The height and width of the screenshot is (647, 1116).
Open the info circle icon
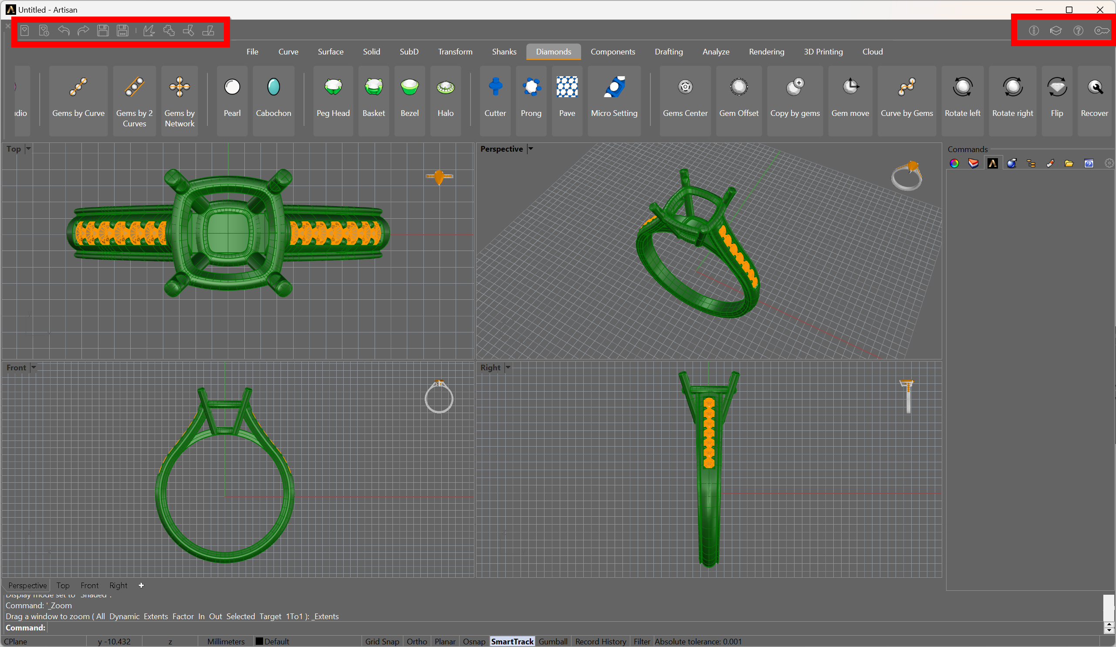click(1034, 30)
